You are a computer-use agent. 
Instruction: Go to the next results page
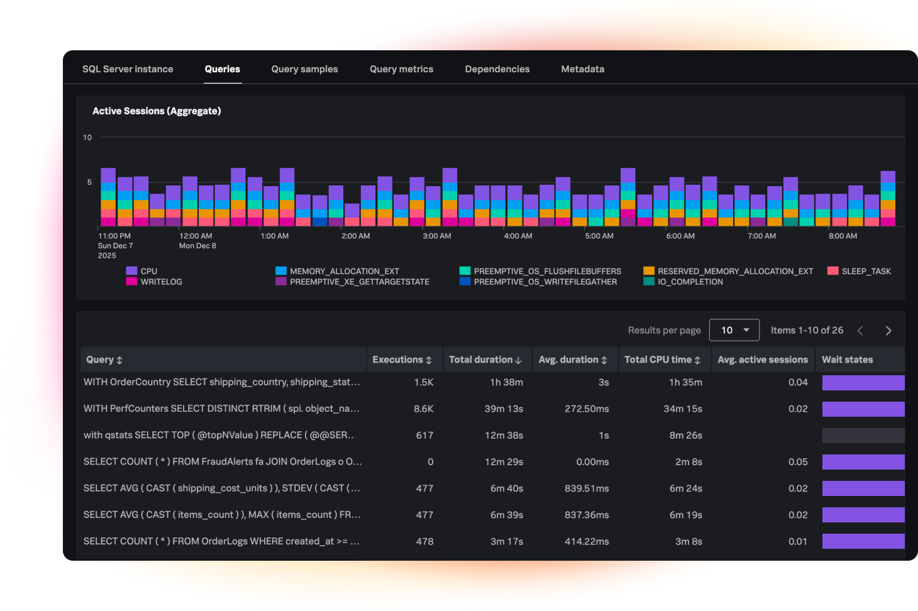[x=888, y=330]
